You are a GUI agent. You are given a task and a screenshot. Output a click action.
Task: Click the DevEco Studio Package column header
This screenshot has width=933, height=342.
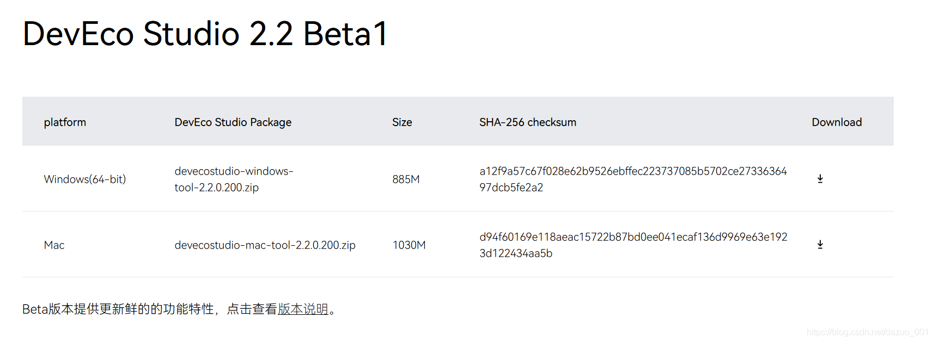coord(233,122)
